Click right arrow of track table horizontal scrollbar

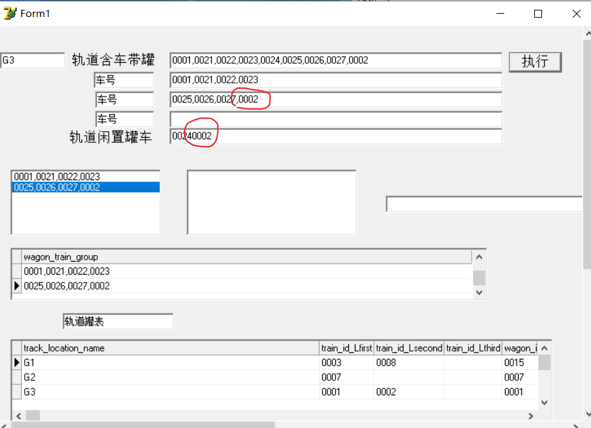coord(531,416)
